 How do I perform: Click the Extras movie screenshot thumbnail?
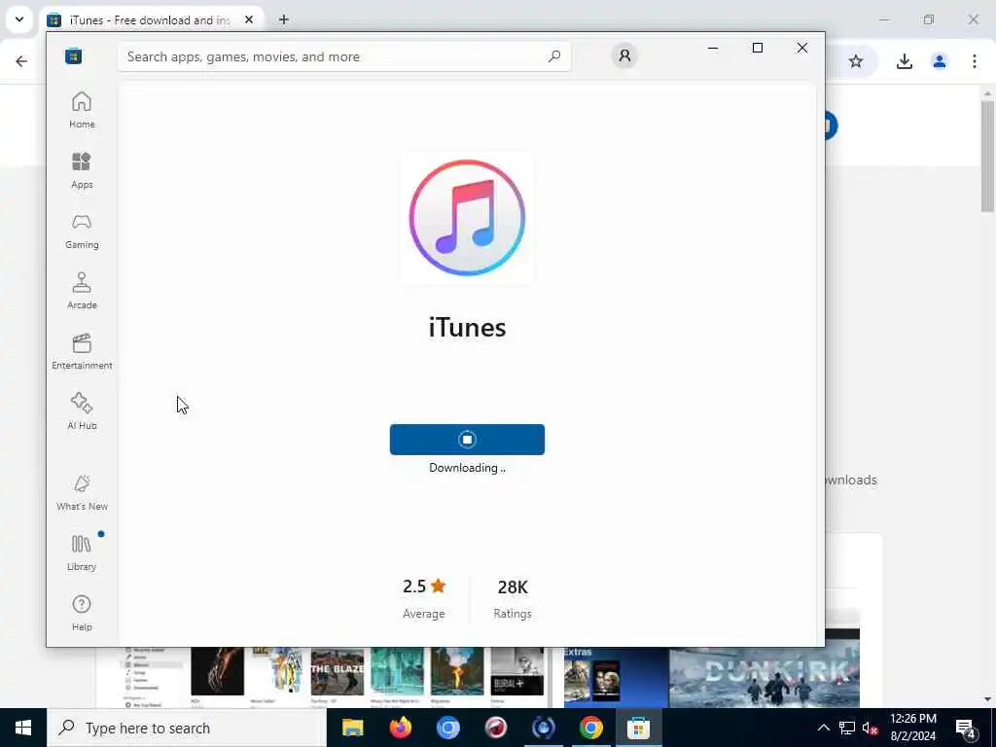(616, 677)
